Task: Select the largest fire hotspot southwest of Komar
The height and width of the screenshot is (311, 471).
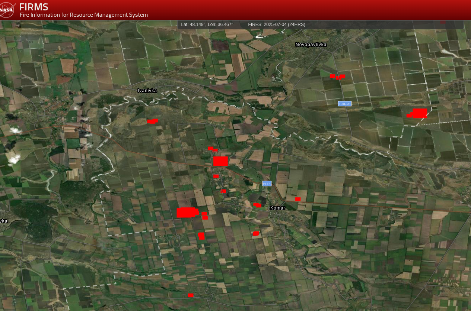Action: tap(187, 213)
